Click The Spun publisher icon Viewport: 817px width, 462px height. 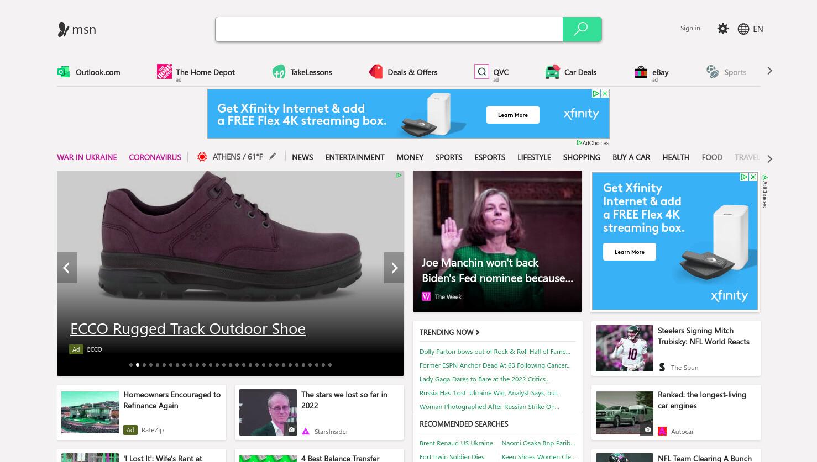click(x=662, y=367)
